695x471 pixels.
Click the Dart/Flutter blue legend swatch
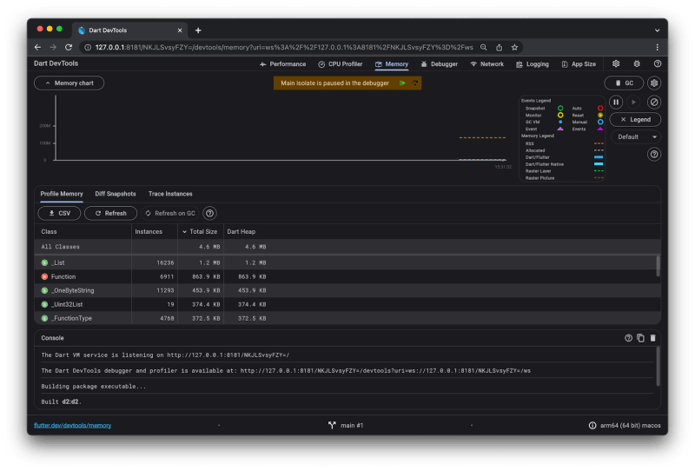tap(599, 157)
